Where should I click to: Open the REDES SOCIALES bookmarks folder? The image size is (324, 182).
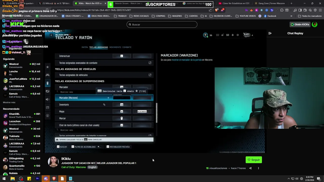pyautogui.click(x=139, y=16)
